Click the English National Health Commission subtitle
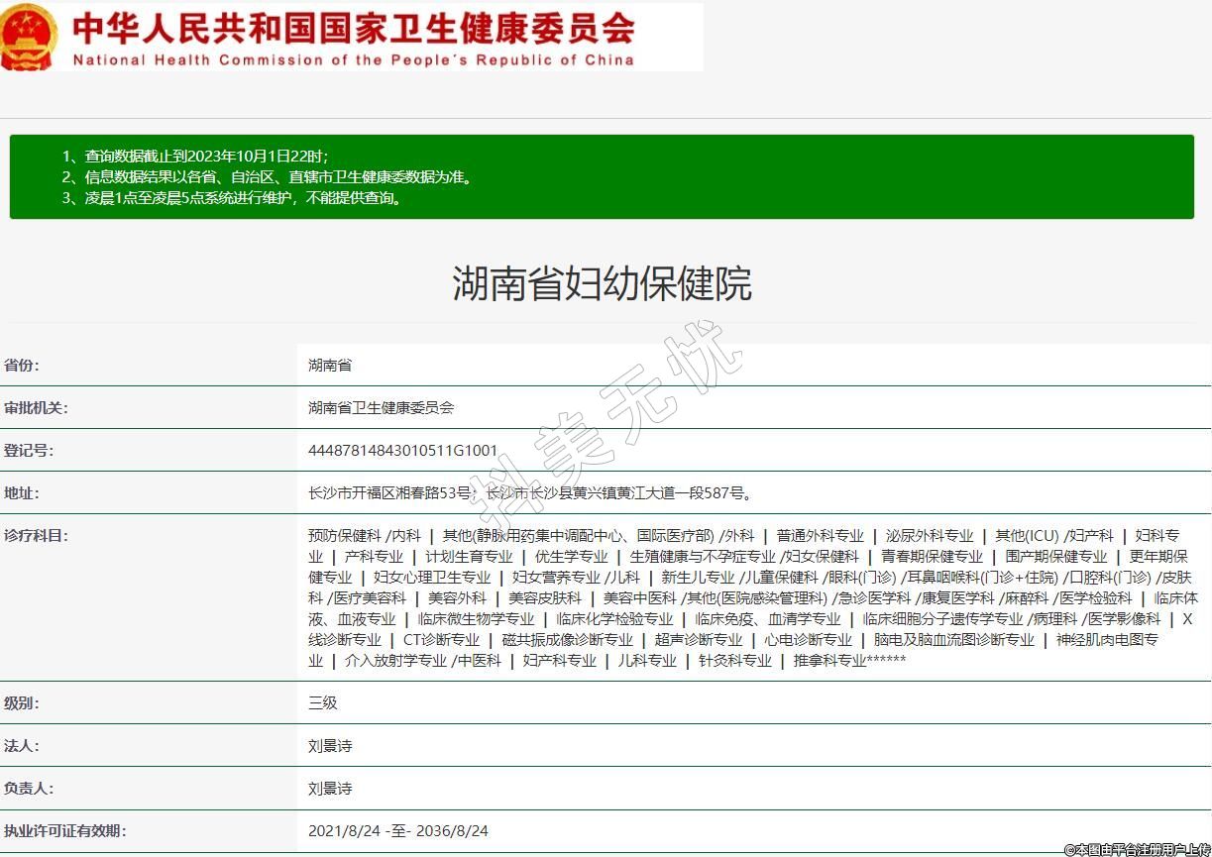This screenshot has width=1212, height=857. click(x=354, y=60)
